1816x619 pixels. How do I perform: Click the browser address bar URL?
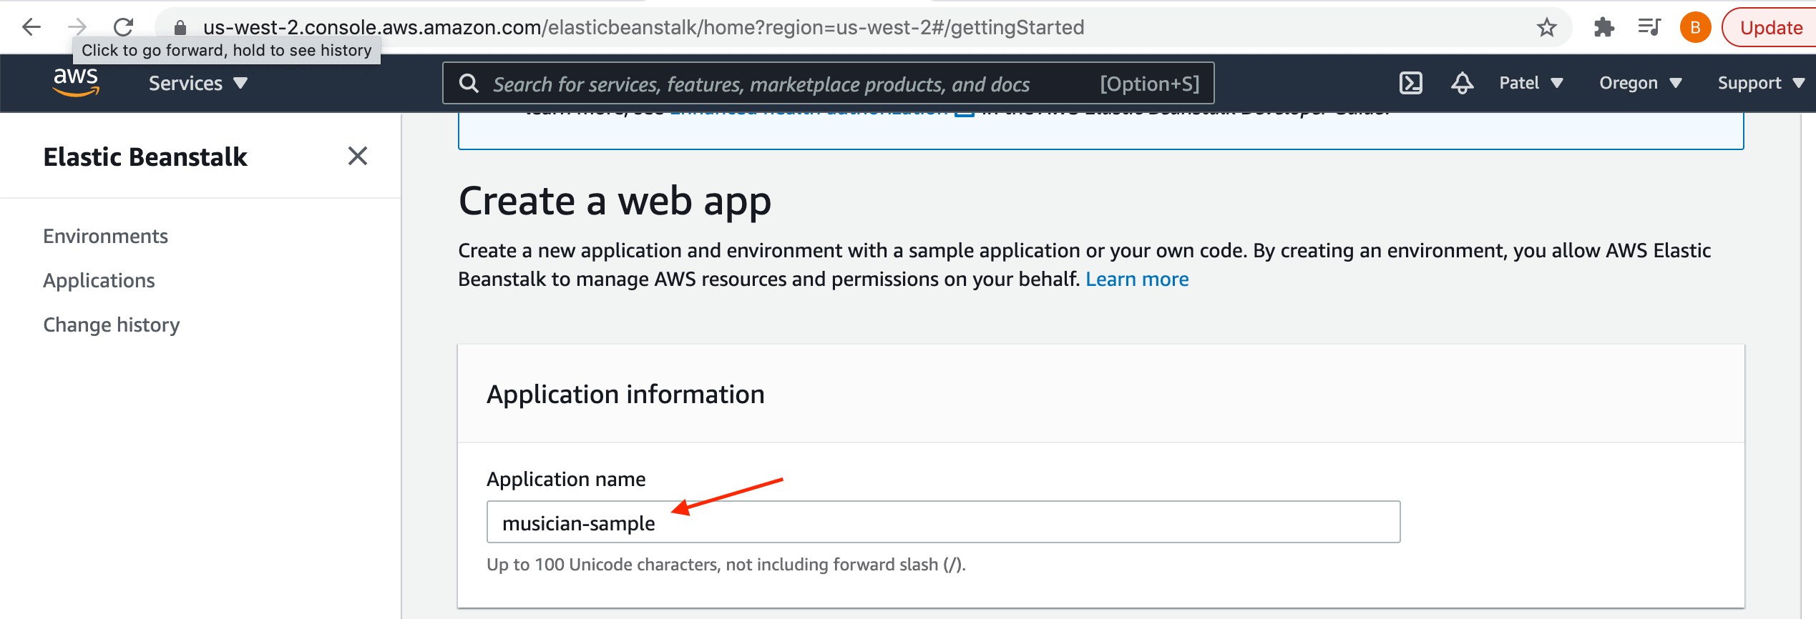pos(643,28)
